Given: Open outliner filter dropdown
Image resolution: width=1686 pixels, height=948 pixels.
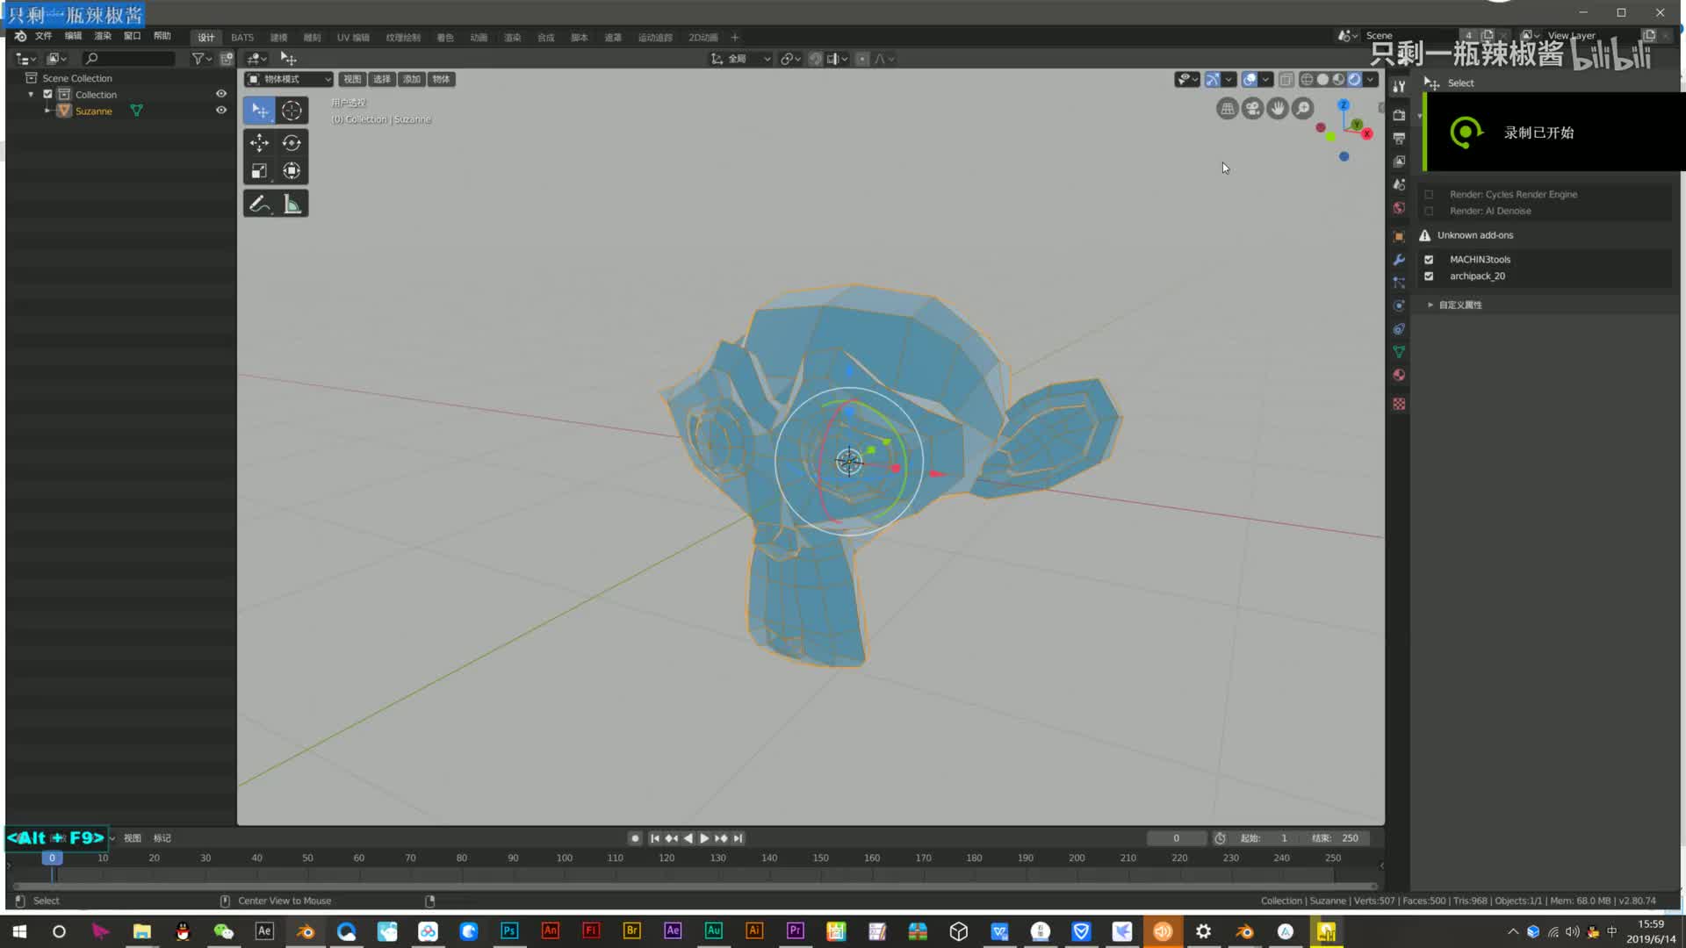Looking at the screenshot, I should [x=201, y=59].
